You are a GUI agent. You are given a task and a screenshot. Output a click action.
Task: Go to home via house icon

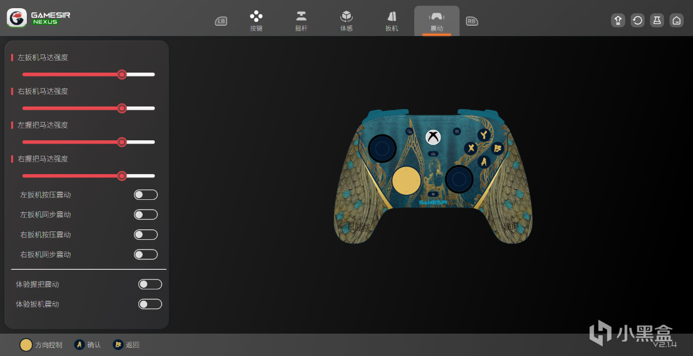[677, 21]
